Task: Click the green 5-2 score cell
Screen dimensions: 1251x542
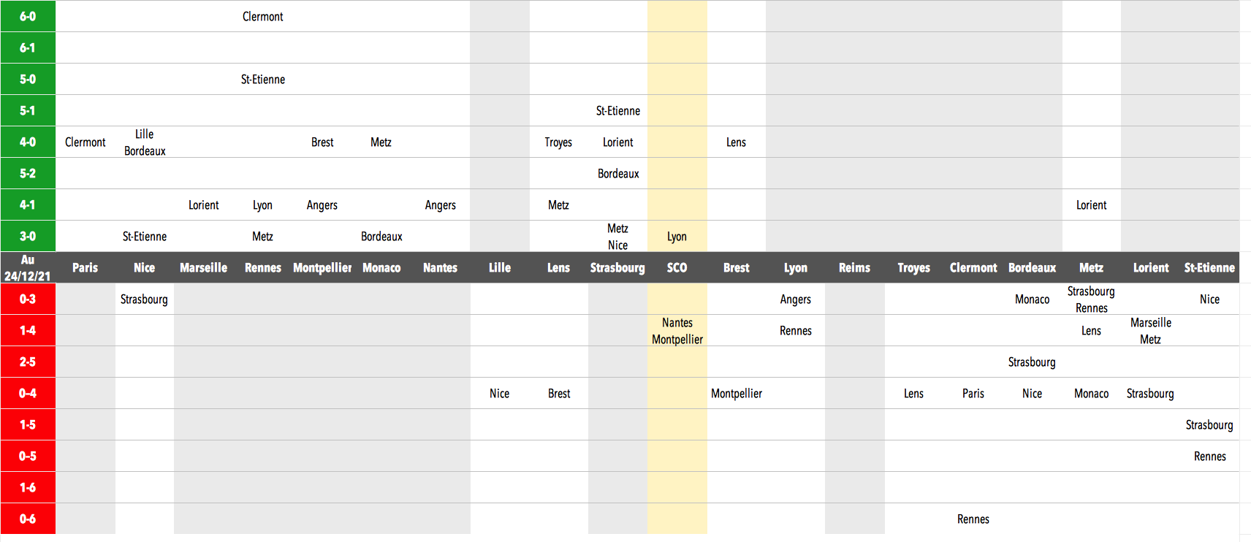Action: point(28,173)
